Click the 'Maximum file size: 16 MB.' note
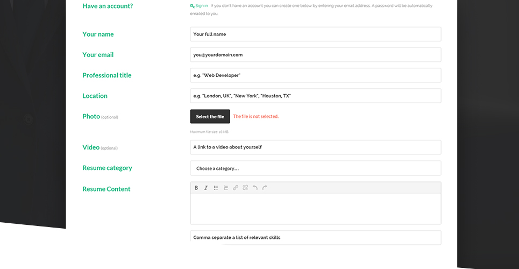Image resolution: width=519 pixels, height=269 pixels. point(209,132)
